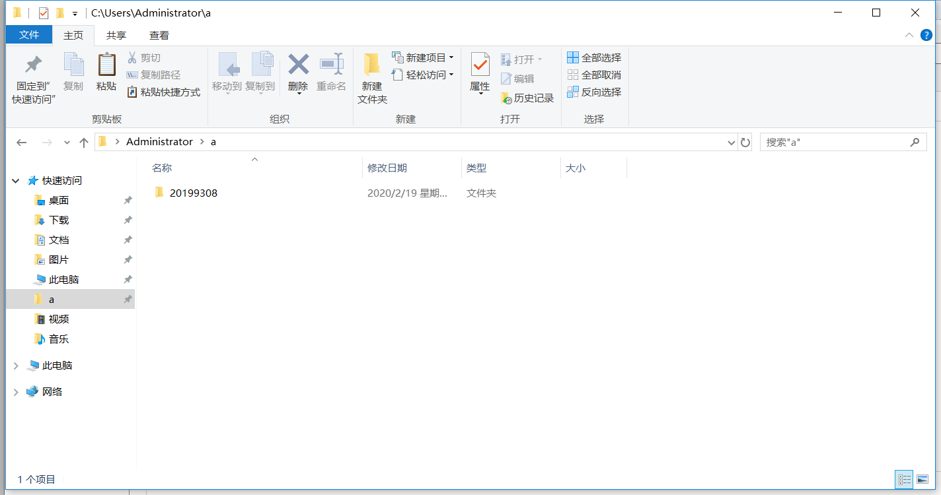Click the Properties icon in title bar
Screen dimensions: 941x495
pyautogui.click(x=44, y=13)
